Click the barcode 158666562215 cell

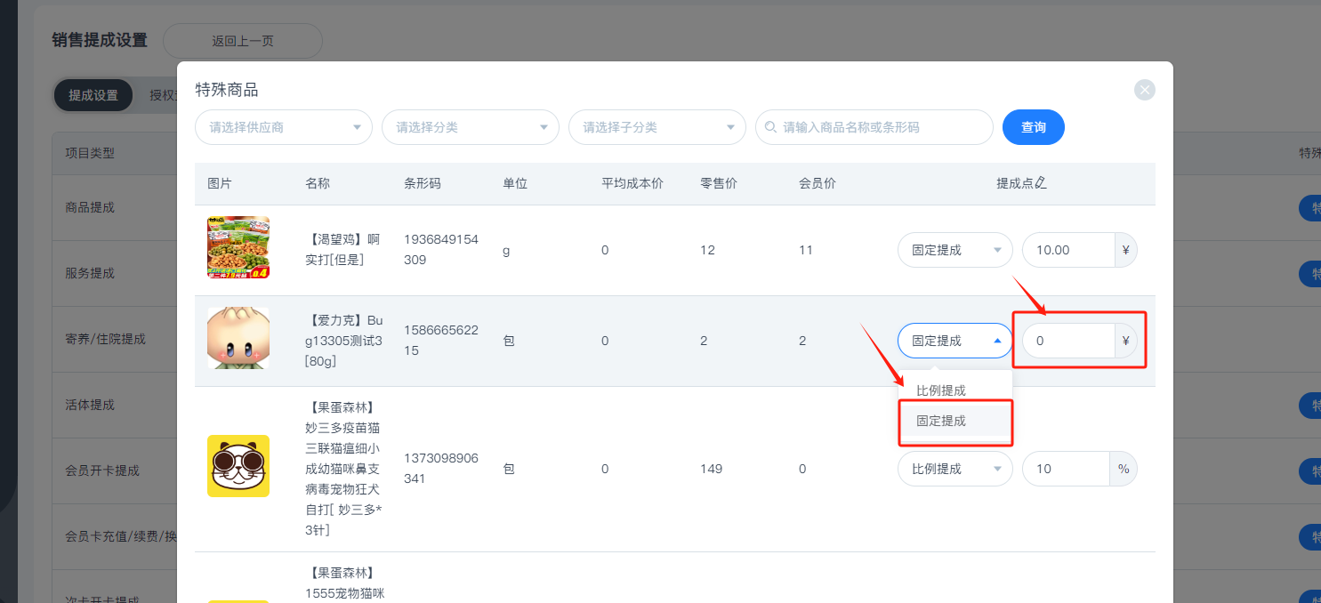pos(440,341)
